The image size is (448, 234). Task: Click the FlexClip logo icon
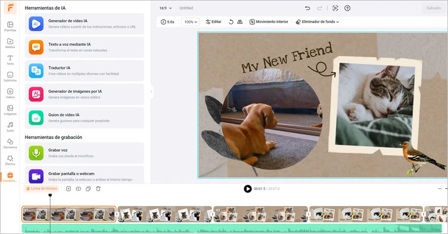click(10, 8)
